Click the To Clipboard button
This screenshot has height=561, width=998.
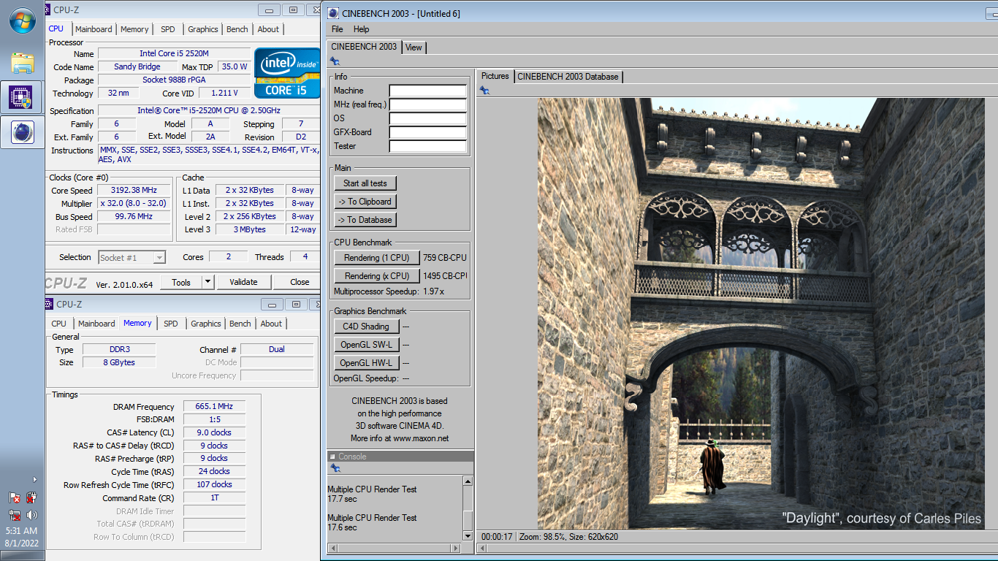coord(365,202)
